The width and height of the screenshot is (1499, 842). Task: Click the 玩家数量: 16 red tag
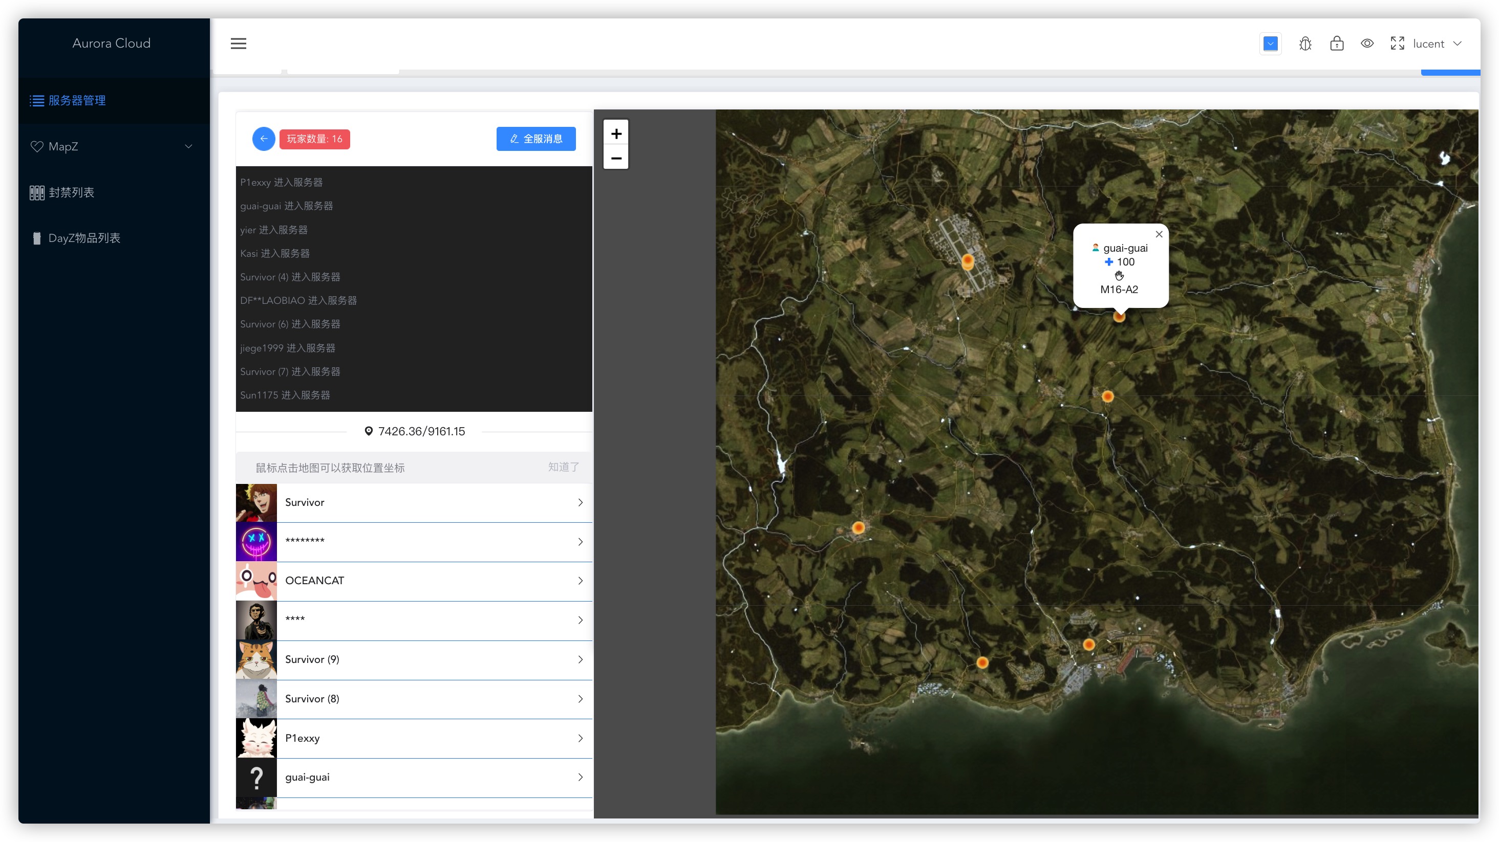(x=314, y=139)
